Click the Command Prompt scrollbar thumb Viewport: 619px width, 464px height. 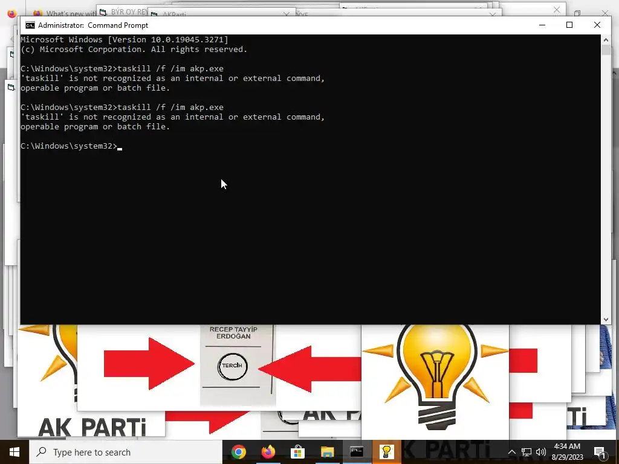606,50
